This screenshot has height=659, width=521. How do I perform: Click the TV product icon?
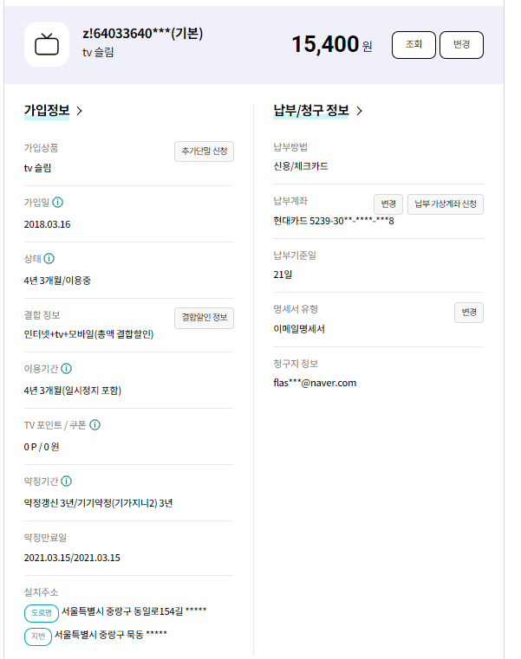point(47,44)
